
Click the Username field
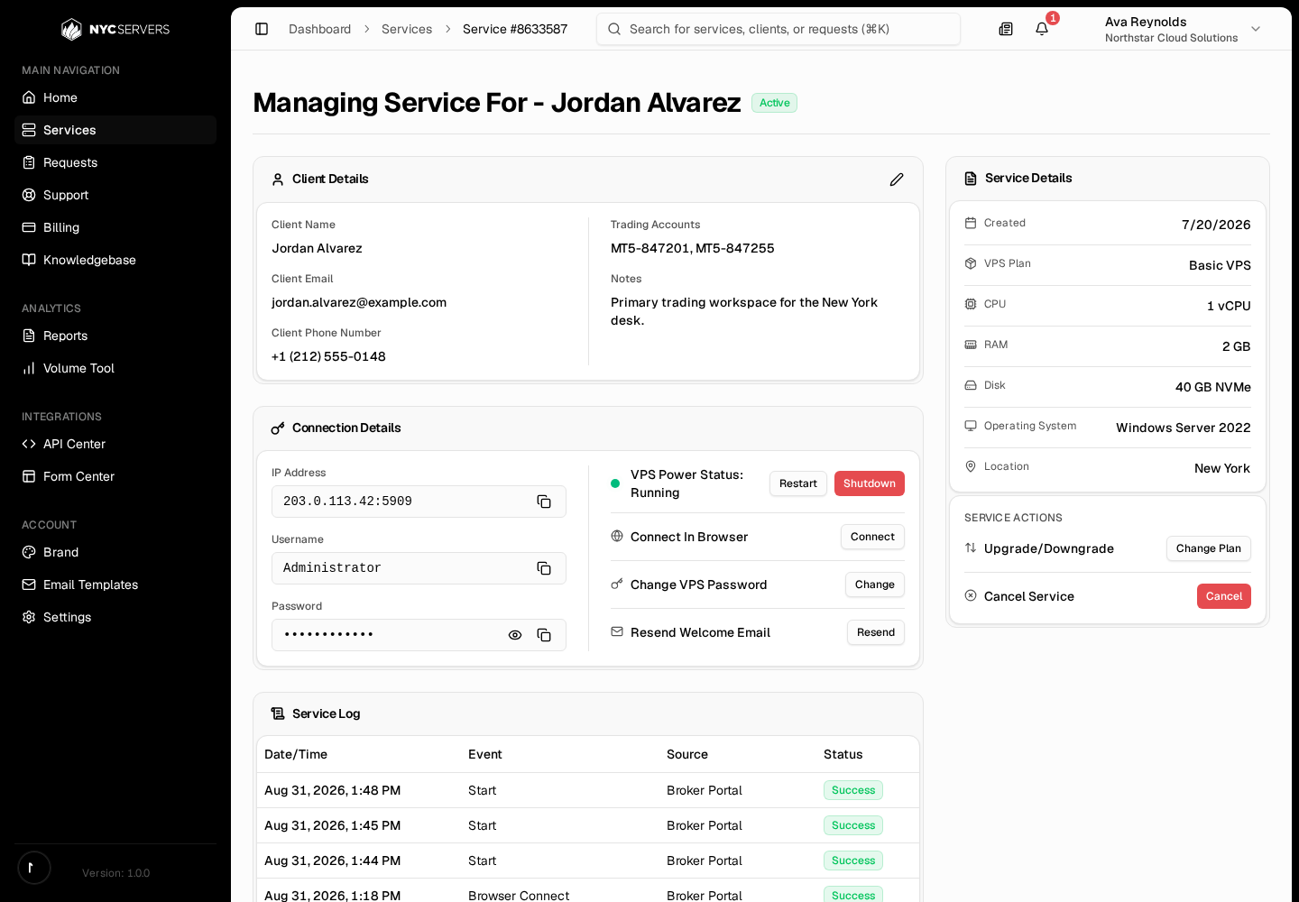coord(419,568)
